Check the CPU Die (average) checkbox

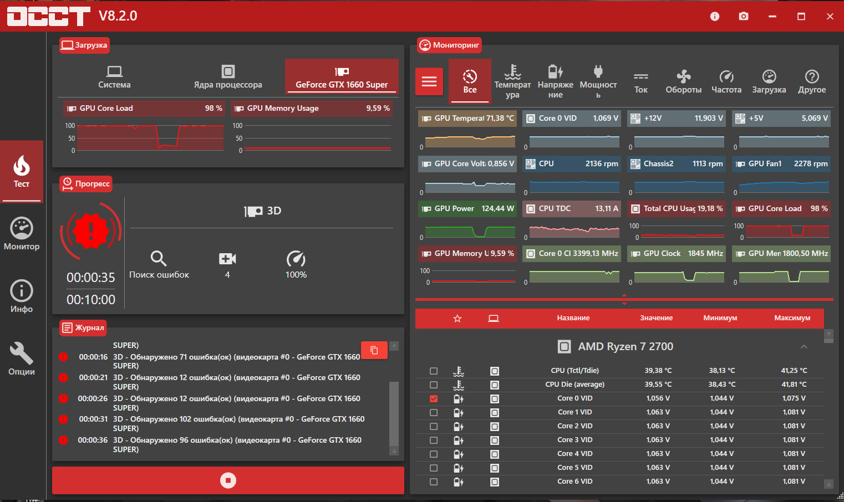click(434, 385)
